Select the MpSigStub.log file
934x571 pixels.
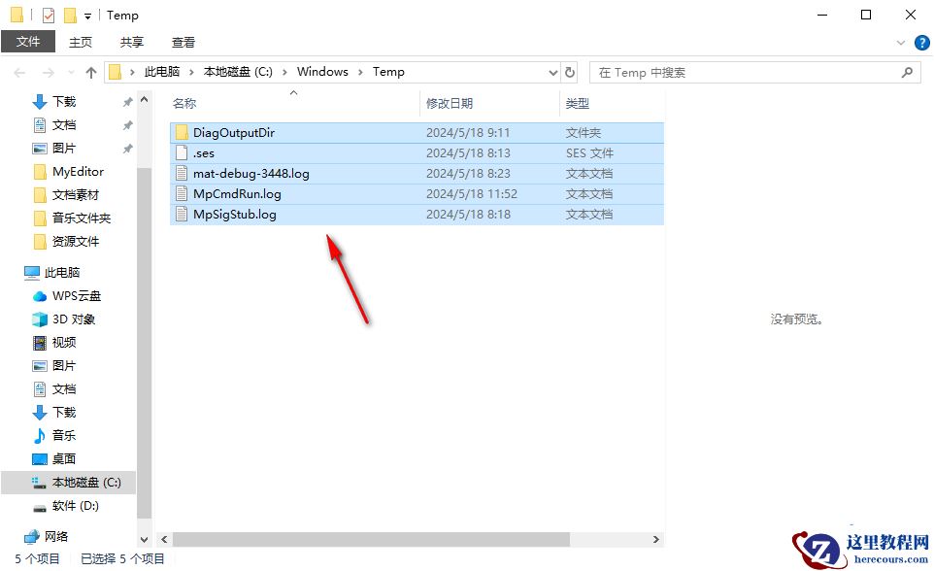(232, 214)
